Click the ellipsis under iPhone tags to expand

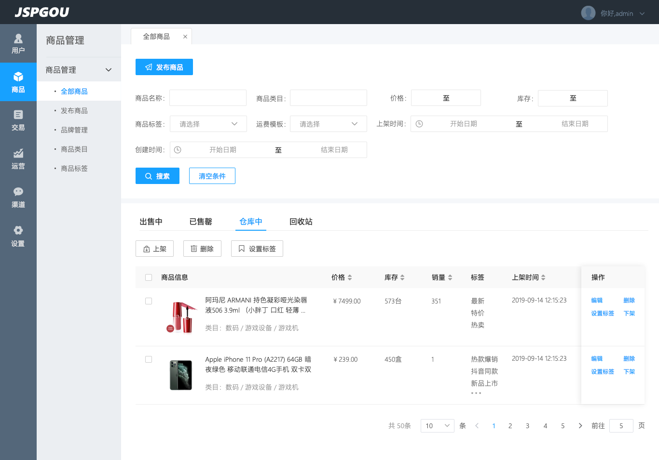click(476, 393)
